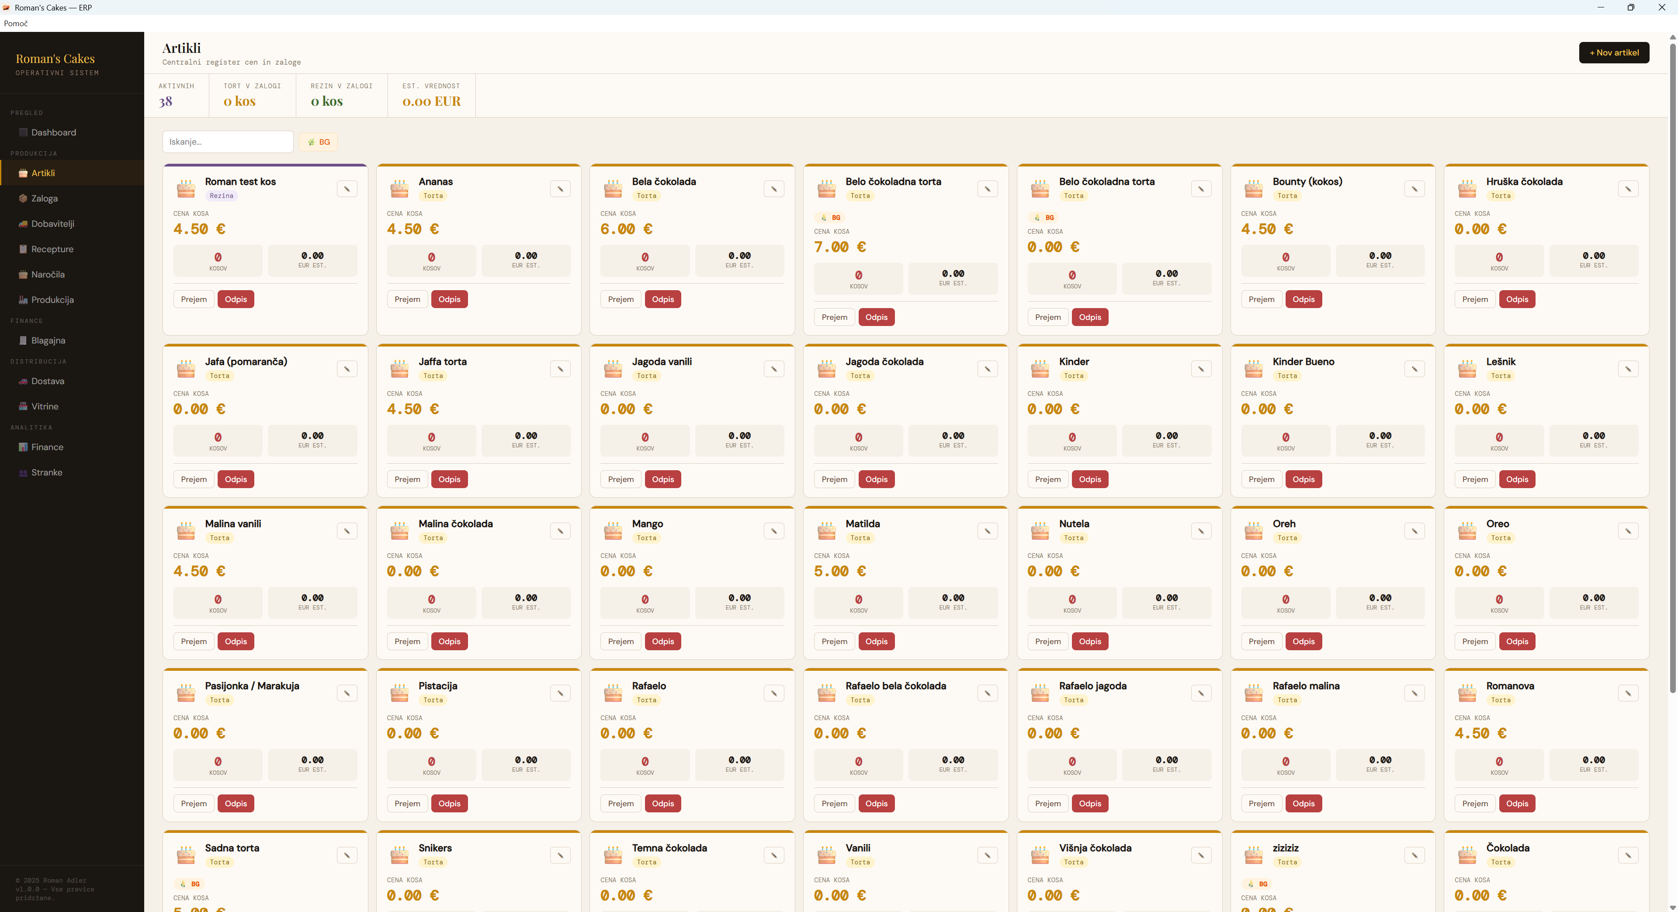Click the 4.50 € price on Malina vanili
1678x912 pixels.
pos(199,572)
